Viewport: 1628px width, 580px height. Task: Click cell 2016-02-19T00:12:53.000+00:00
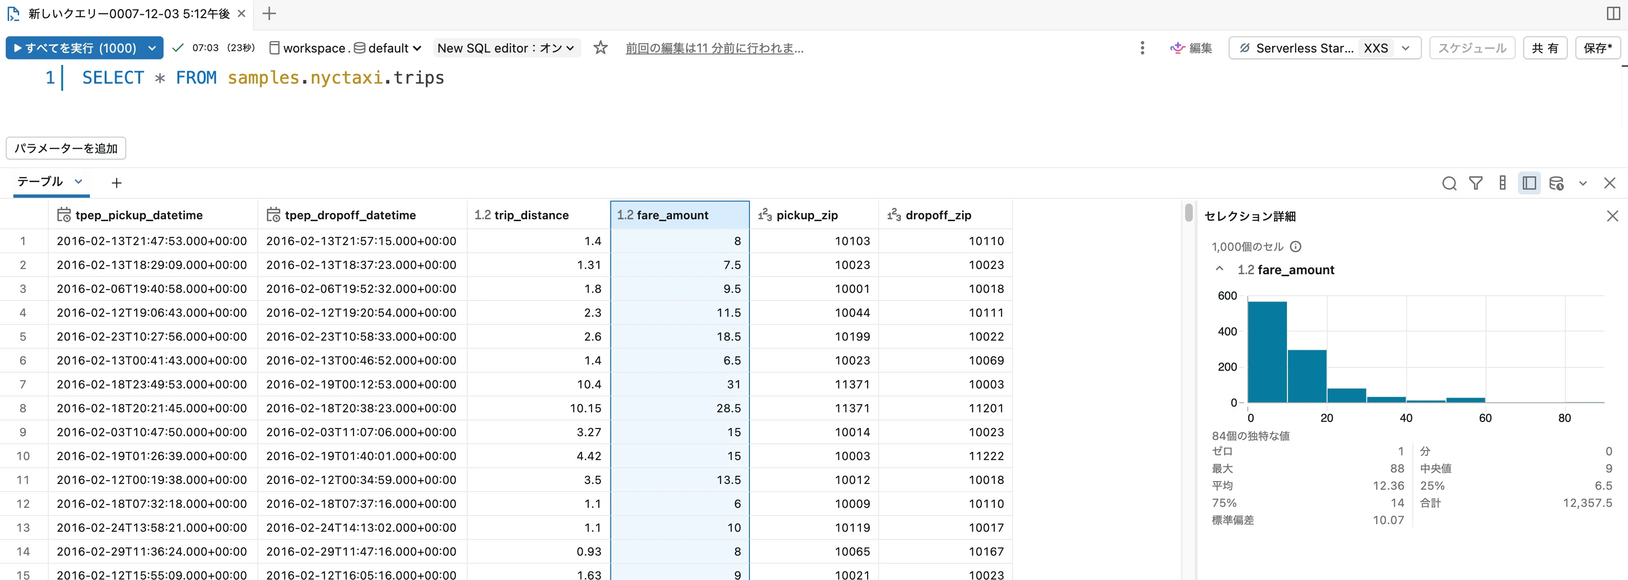361,384
